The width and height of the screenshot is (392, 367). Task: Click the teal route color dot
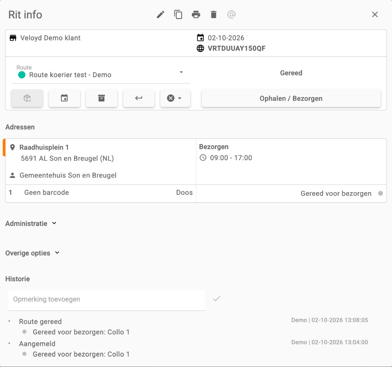point(22,75)
